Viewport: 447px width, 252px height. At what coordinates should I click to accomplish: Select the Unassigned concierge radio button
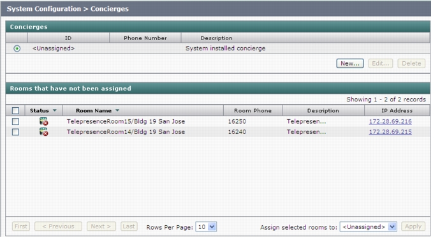(x=17, y=48)
